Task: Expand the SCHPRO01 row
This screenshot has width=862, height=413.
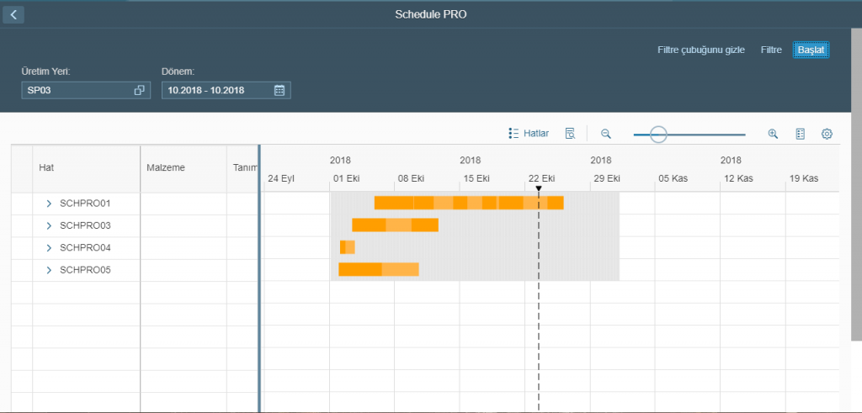Action: click(x=49, y=204)
